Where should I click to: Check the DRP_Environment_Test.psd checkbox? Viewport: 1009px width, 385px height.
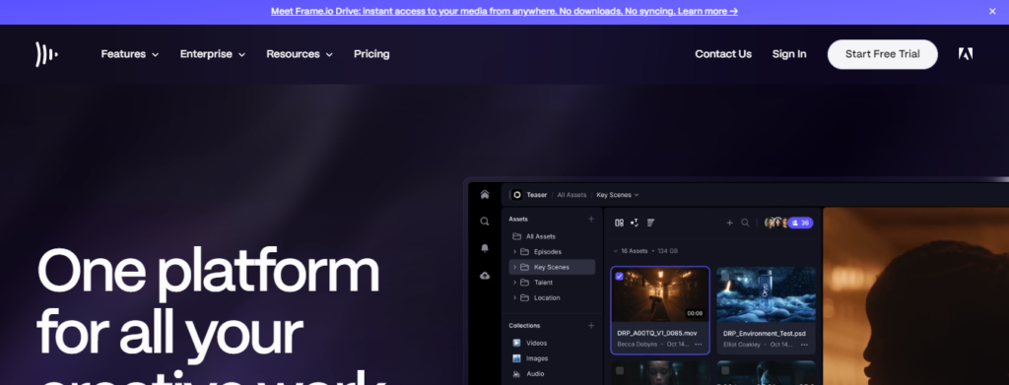pos(725,277)
